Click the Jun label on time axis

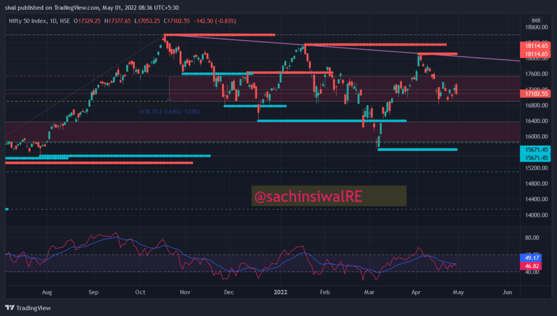tap(508, 292)
